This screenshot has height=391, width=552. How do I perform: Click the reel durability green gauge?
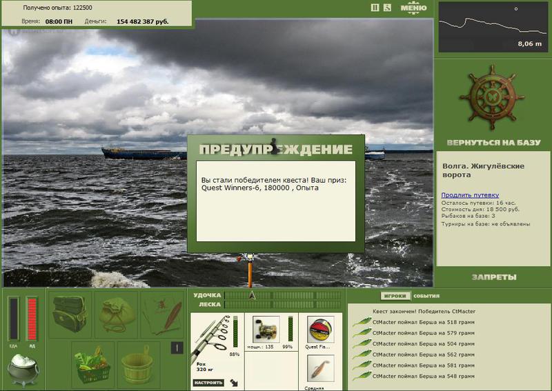290,329
